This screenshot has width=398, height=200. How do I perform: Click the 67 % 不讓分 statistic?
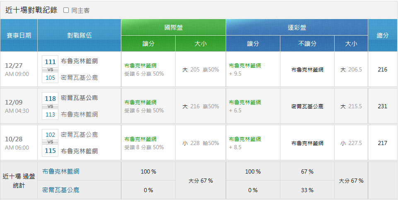coord(307,171)
